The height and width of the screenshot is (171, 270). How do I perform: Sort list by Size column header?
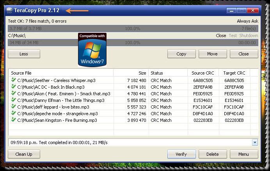click(131, 73)
